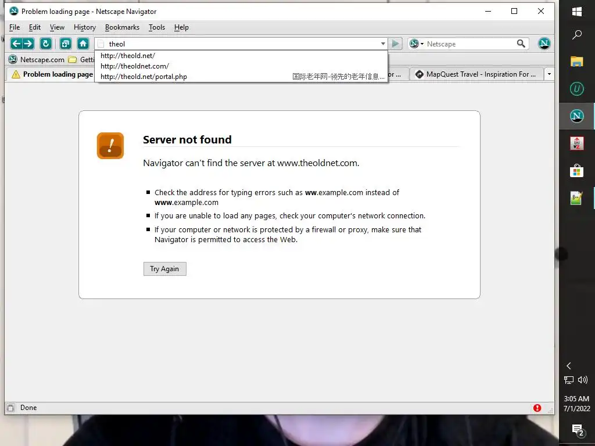Open a new tab with toolbar icon
The image size is (595, 446).
[66, 44]
